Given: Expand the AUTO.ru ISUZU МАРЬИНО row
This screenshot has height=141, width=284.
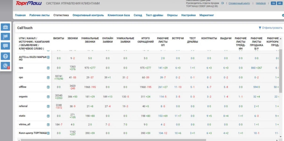Looking at the screenshot, I should [48, 57].
